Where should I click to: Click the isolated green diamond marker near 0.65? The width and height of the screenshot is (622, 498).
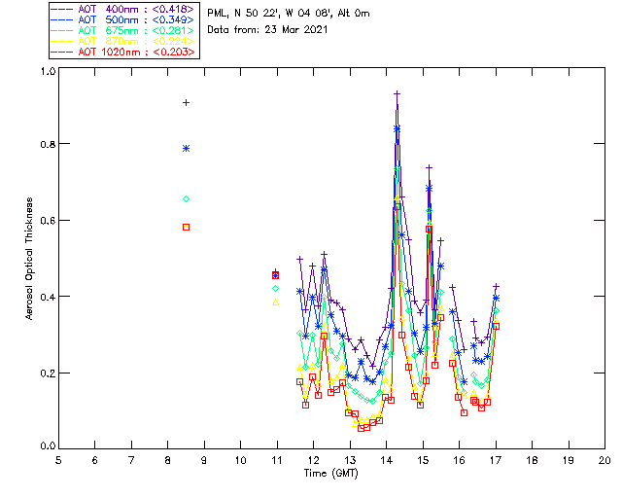(x=186, y=199)
